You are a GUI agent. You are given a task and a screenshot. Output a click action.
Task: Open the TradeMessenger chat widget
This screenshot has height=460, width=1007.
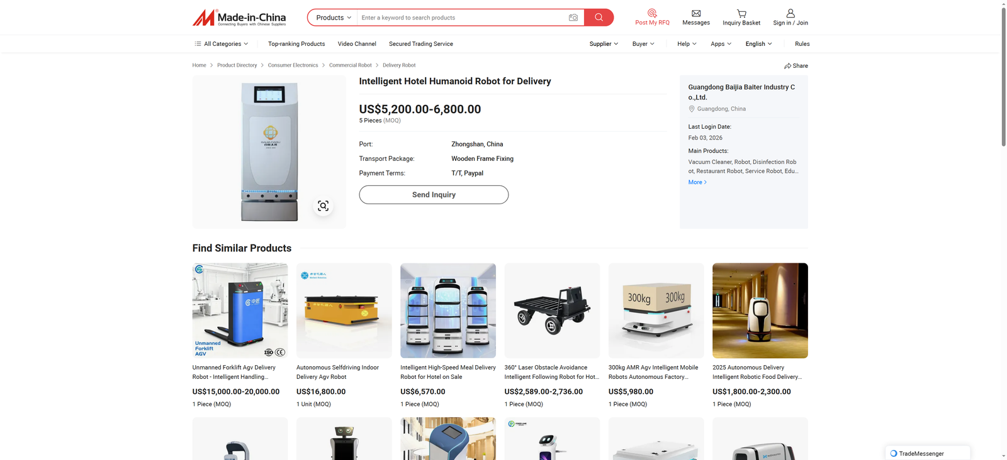tap(927, 453)
